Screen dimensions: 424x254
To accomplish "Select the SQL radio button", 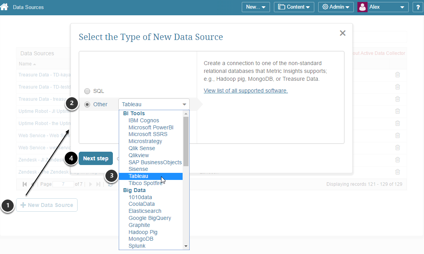I will 87,91.
